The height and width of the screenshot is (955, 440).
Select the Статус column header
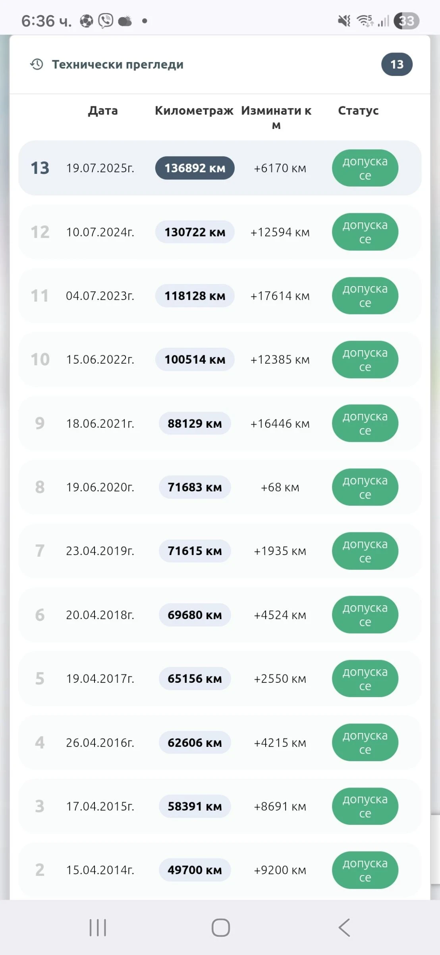pos(358,111)
